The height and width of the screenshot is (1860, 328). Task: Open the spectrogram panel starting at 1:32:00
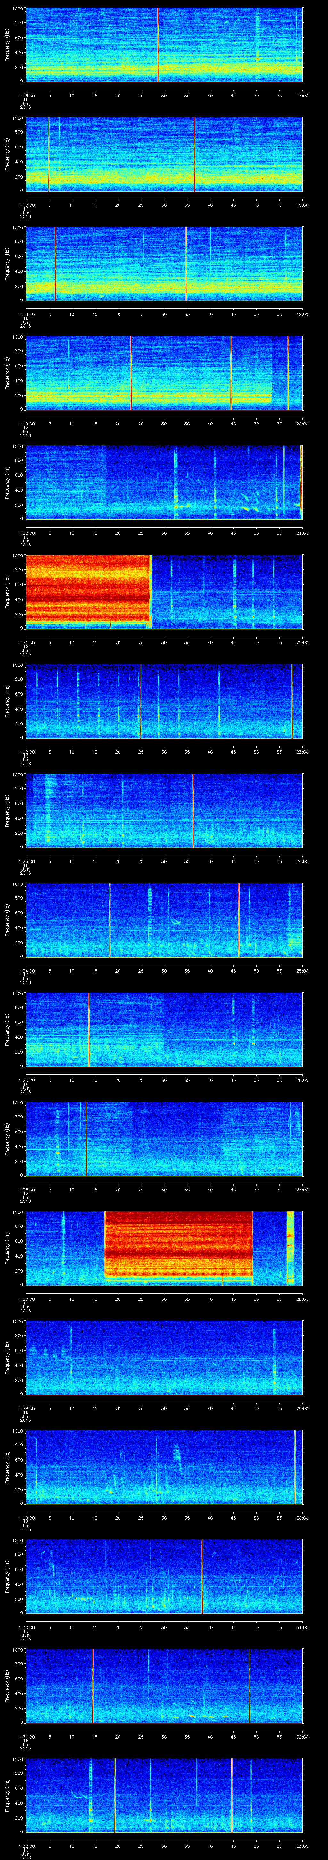point(164,1795)
